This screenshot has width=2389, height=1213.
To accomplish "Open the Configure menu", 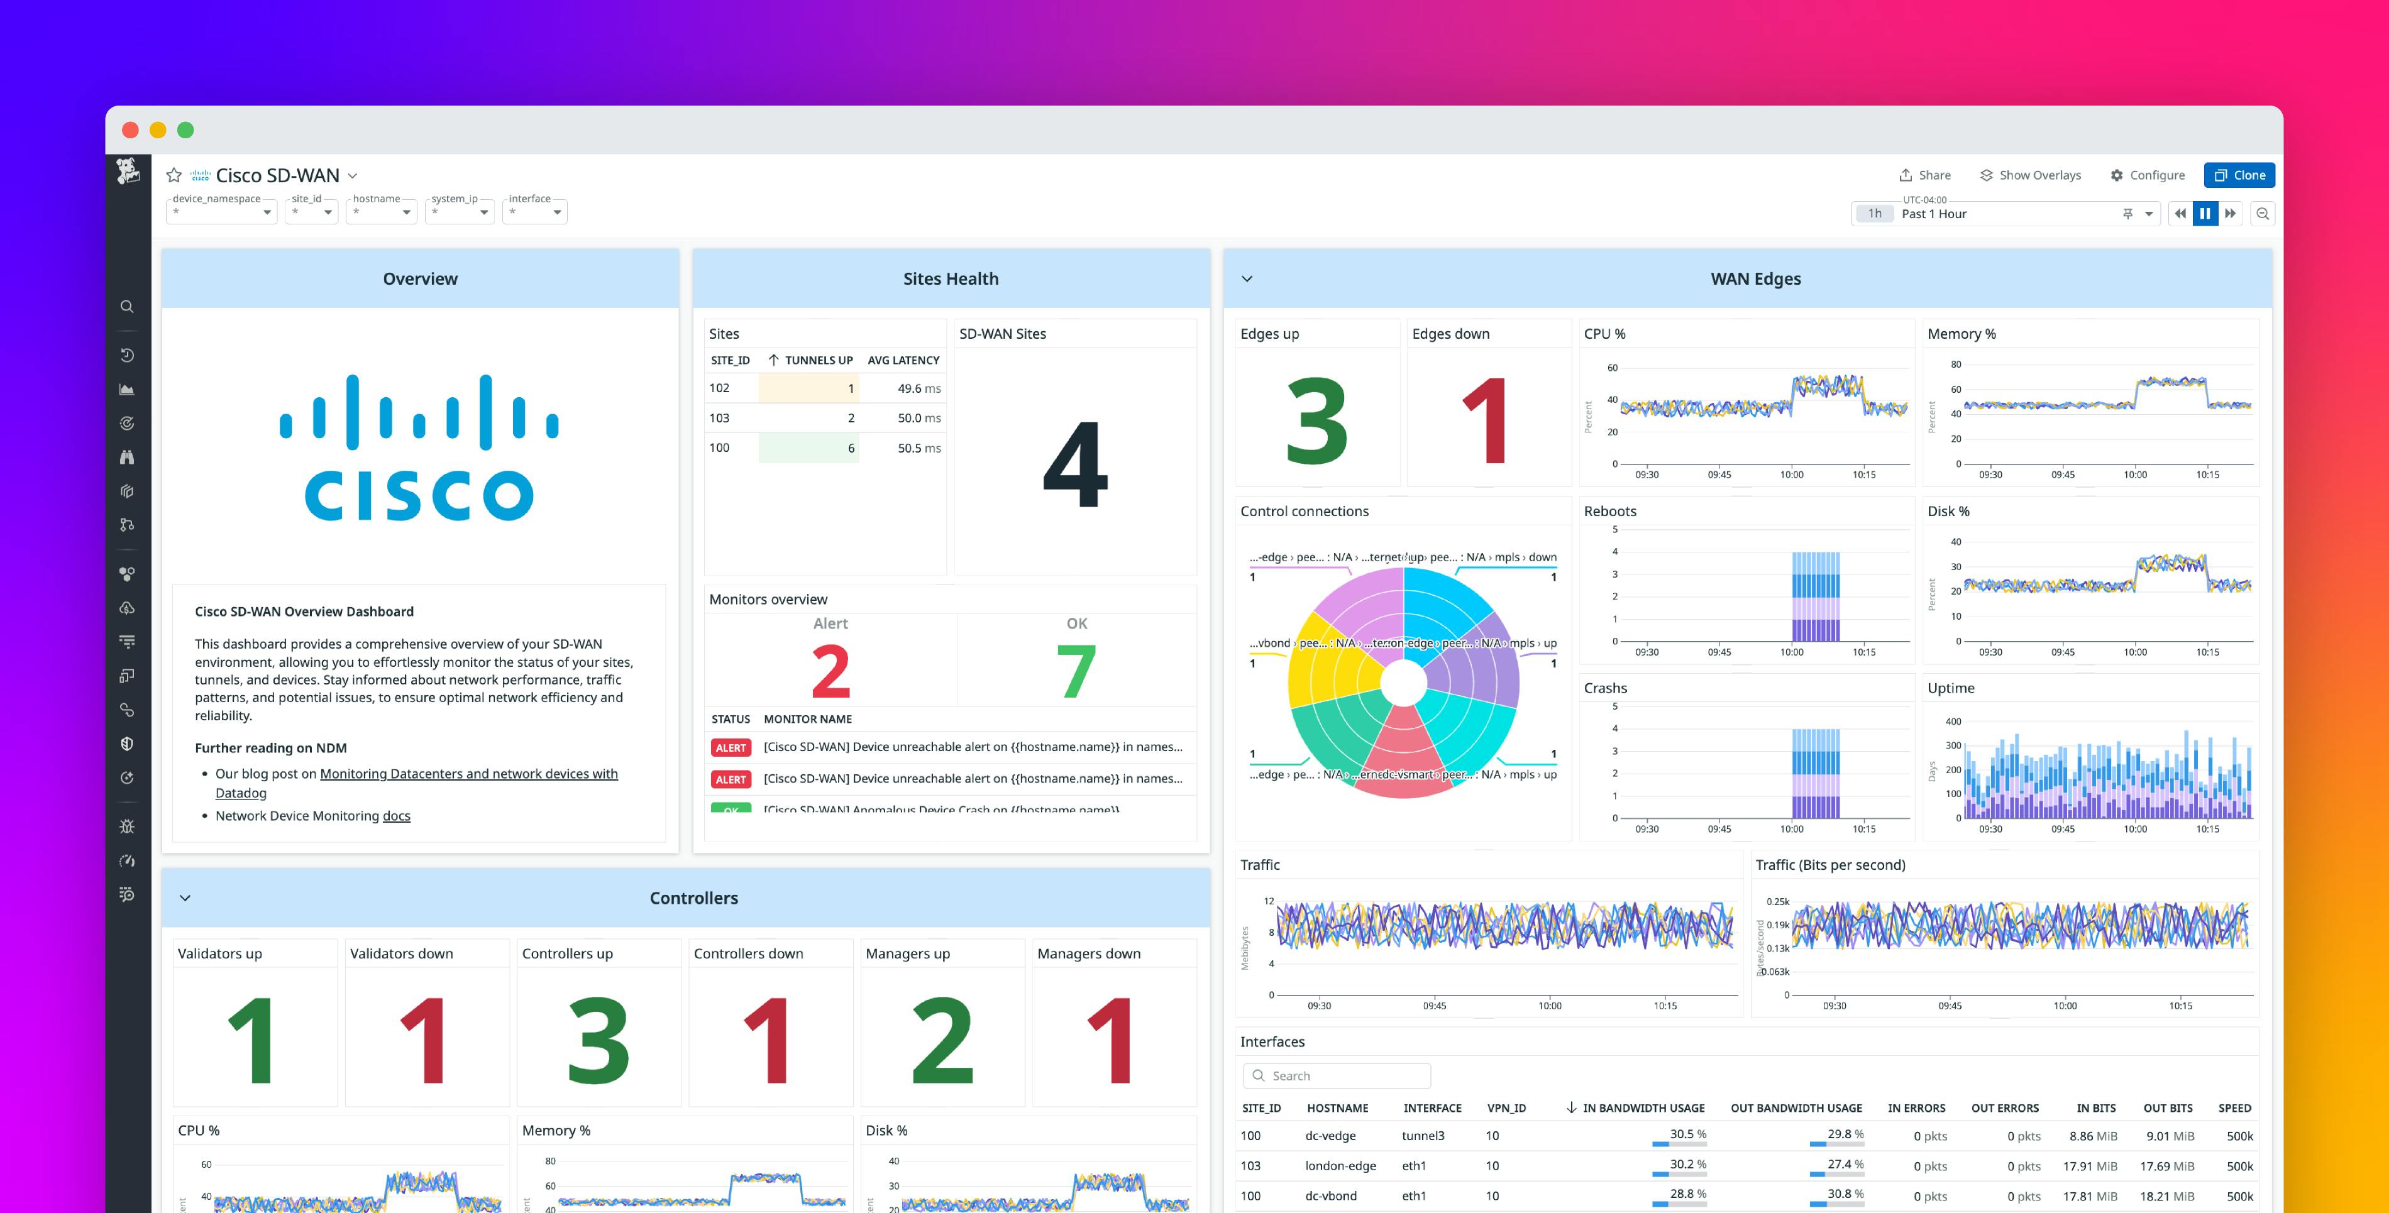I will [x=2148, y=174].
